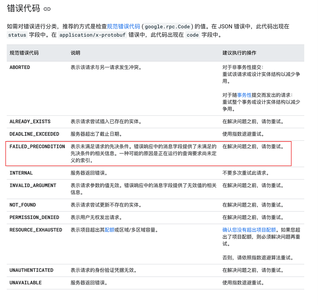Viewport: 318px width, 305px height.
Task: Click description 表示请求尝试更新不存在的实体
Action: tap(106, 205)
